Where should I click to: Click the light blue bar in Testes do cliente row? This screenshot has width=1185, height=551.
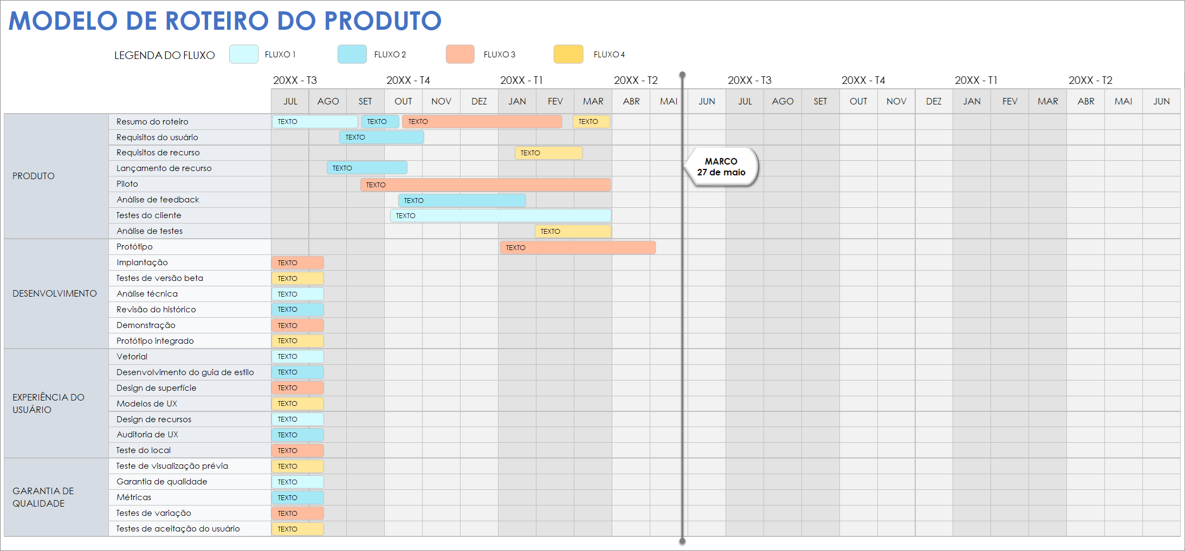pos(501,215)
